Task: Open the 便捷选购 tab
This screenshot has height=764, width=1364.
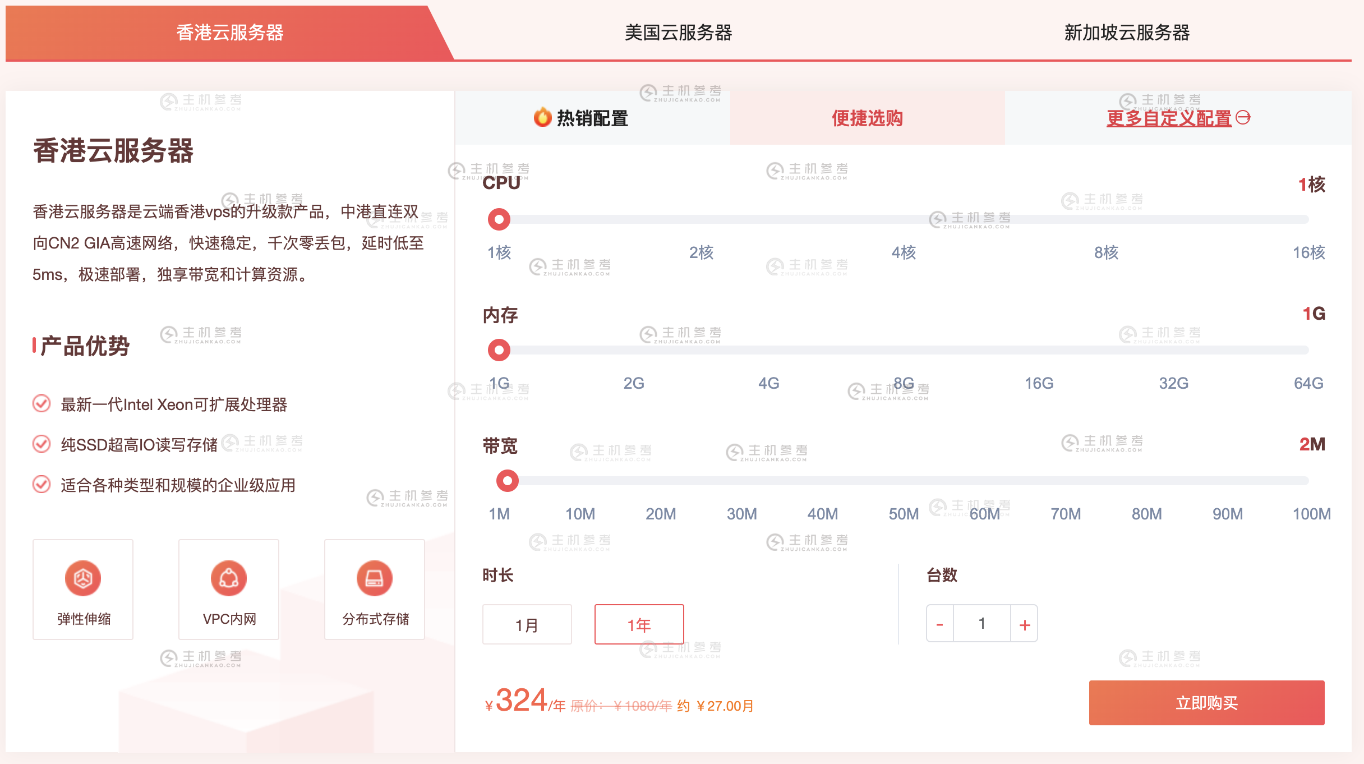Action: [x=867, y=118]
